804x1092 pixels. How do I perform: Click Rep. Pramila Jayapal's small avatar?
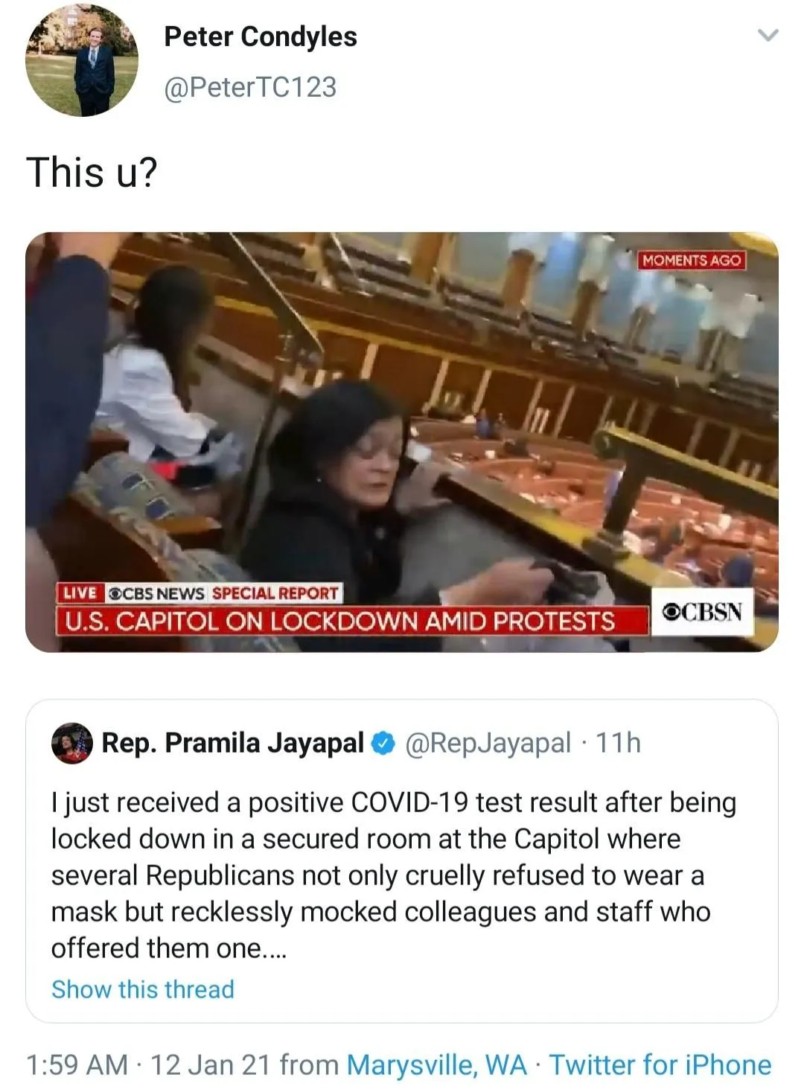(72, 743)
